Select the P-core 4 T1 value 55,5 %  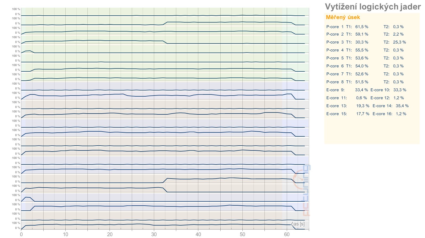tap(362, 50)
